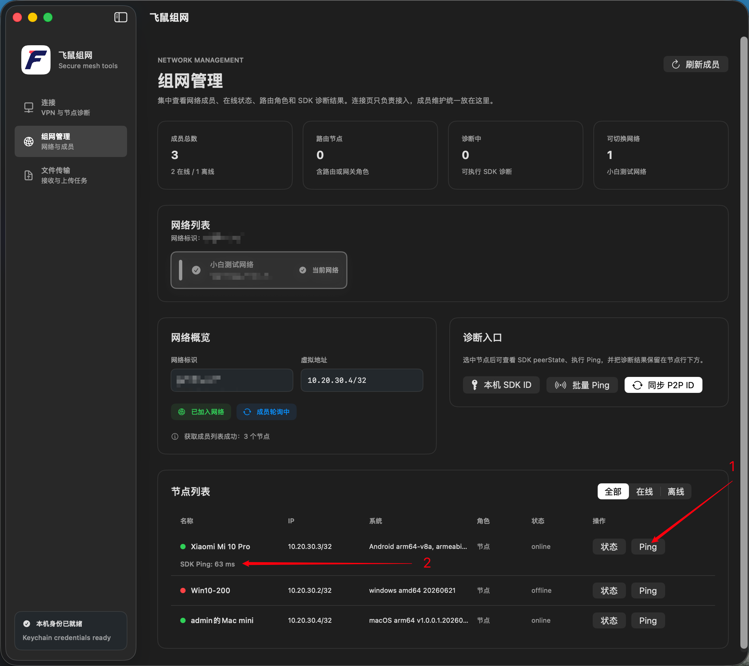Click the 飞鼠组网 app logo
The image size is (749, 666).
pyautogui.click(x=36, y=60)
